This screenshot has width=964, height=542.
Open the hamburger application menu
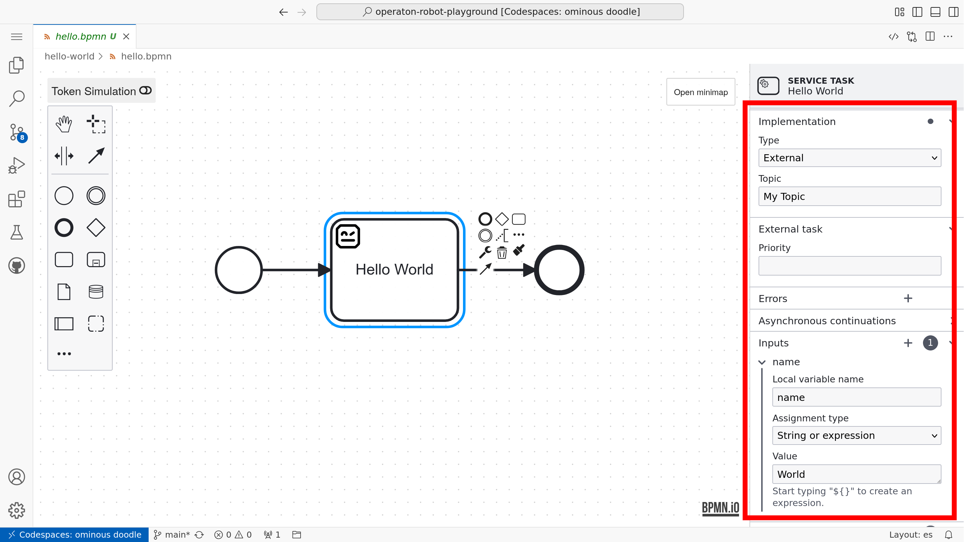(x=16, y=37)
